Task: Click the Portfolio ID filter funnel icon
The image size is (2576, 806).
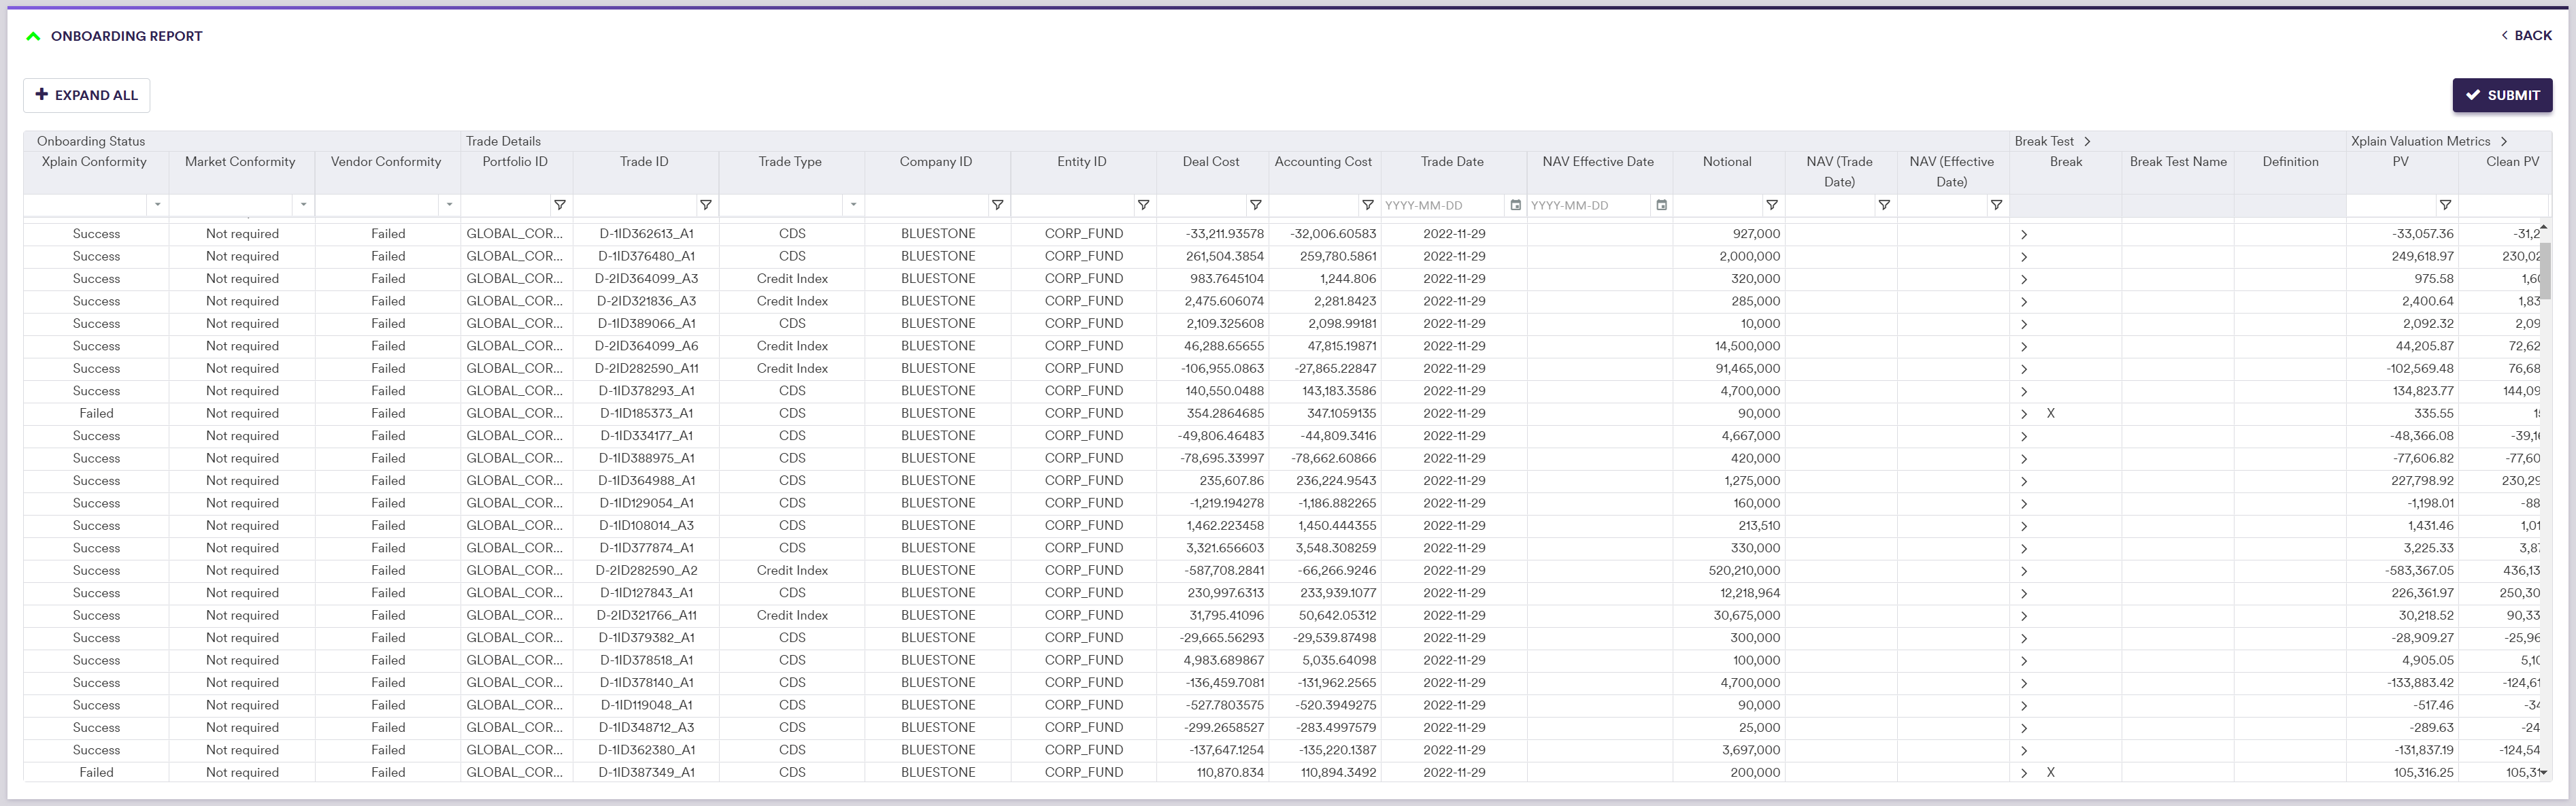Action: [560, 205]
